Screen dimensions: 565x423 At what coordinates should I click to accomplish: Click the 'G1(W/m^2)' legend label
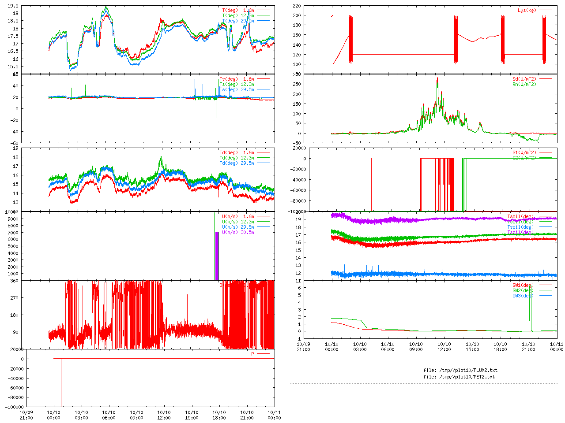[524, 153]
